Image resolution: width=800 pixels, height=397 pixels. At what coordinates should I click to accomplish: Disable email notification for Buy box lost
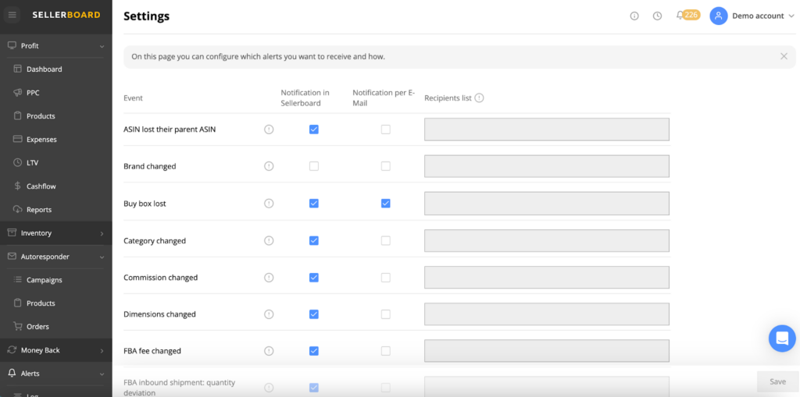(386, 204)
